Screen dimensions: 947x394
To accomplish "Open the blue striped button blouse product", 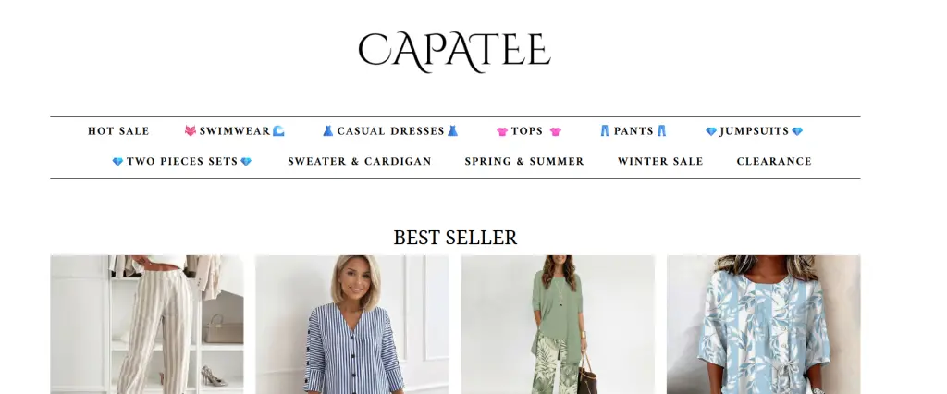I will (352, 325).
